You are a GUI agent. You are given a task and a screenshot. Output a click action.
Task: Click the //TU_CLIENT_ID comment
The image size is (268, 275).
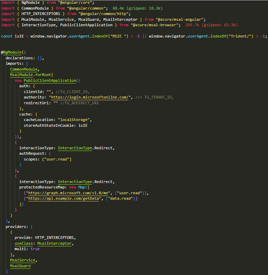click(73, 92)
